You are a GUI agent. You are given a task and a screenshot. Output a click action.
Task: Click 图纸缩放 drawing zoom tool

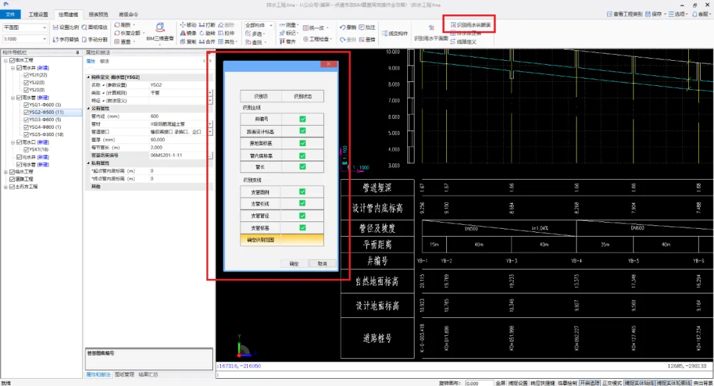pyautogui.click(x=95, y=27)
